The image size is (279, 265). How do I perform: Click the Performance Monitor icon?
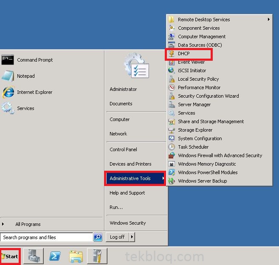coord(172,87)
